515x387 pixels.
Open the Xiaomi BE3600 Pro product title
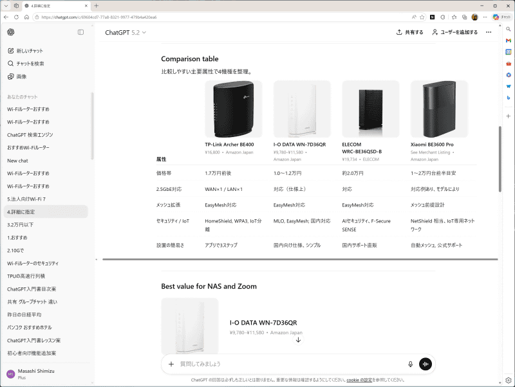click(x=432, y=145)
